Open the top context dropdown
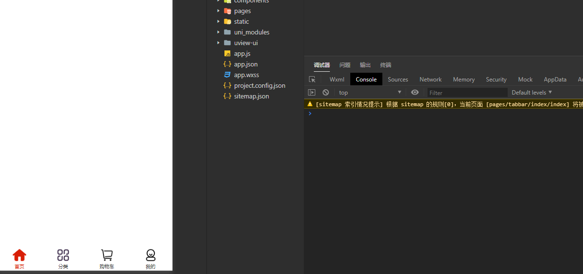This screenshot has width=583, height=274. (x=370, y=93)
